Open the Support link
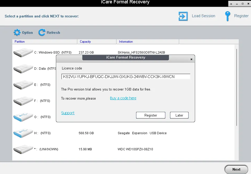 68,113
